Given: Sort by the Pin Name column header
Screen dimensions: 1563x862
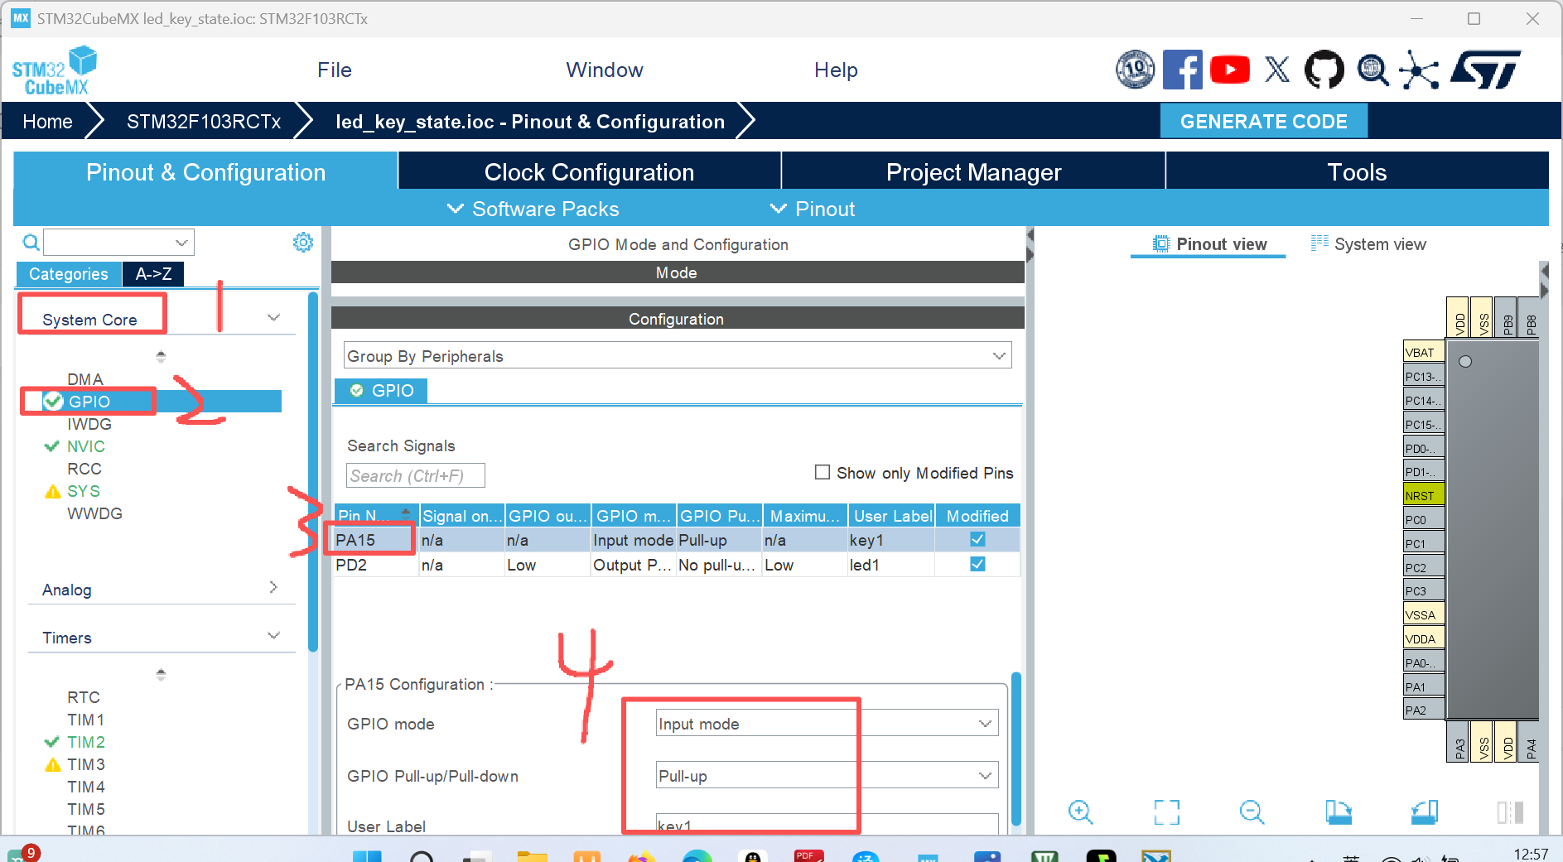Looking at the screenshot, I should point(376,515).
